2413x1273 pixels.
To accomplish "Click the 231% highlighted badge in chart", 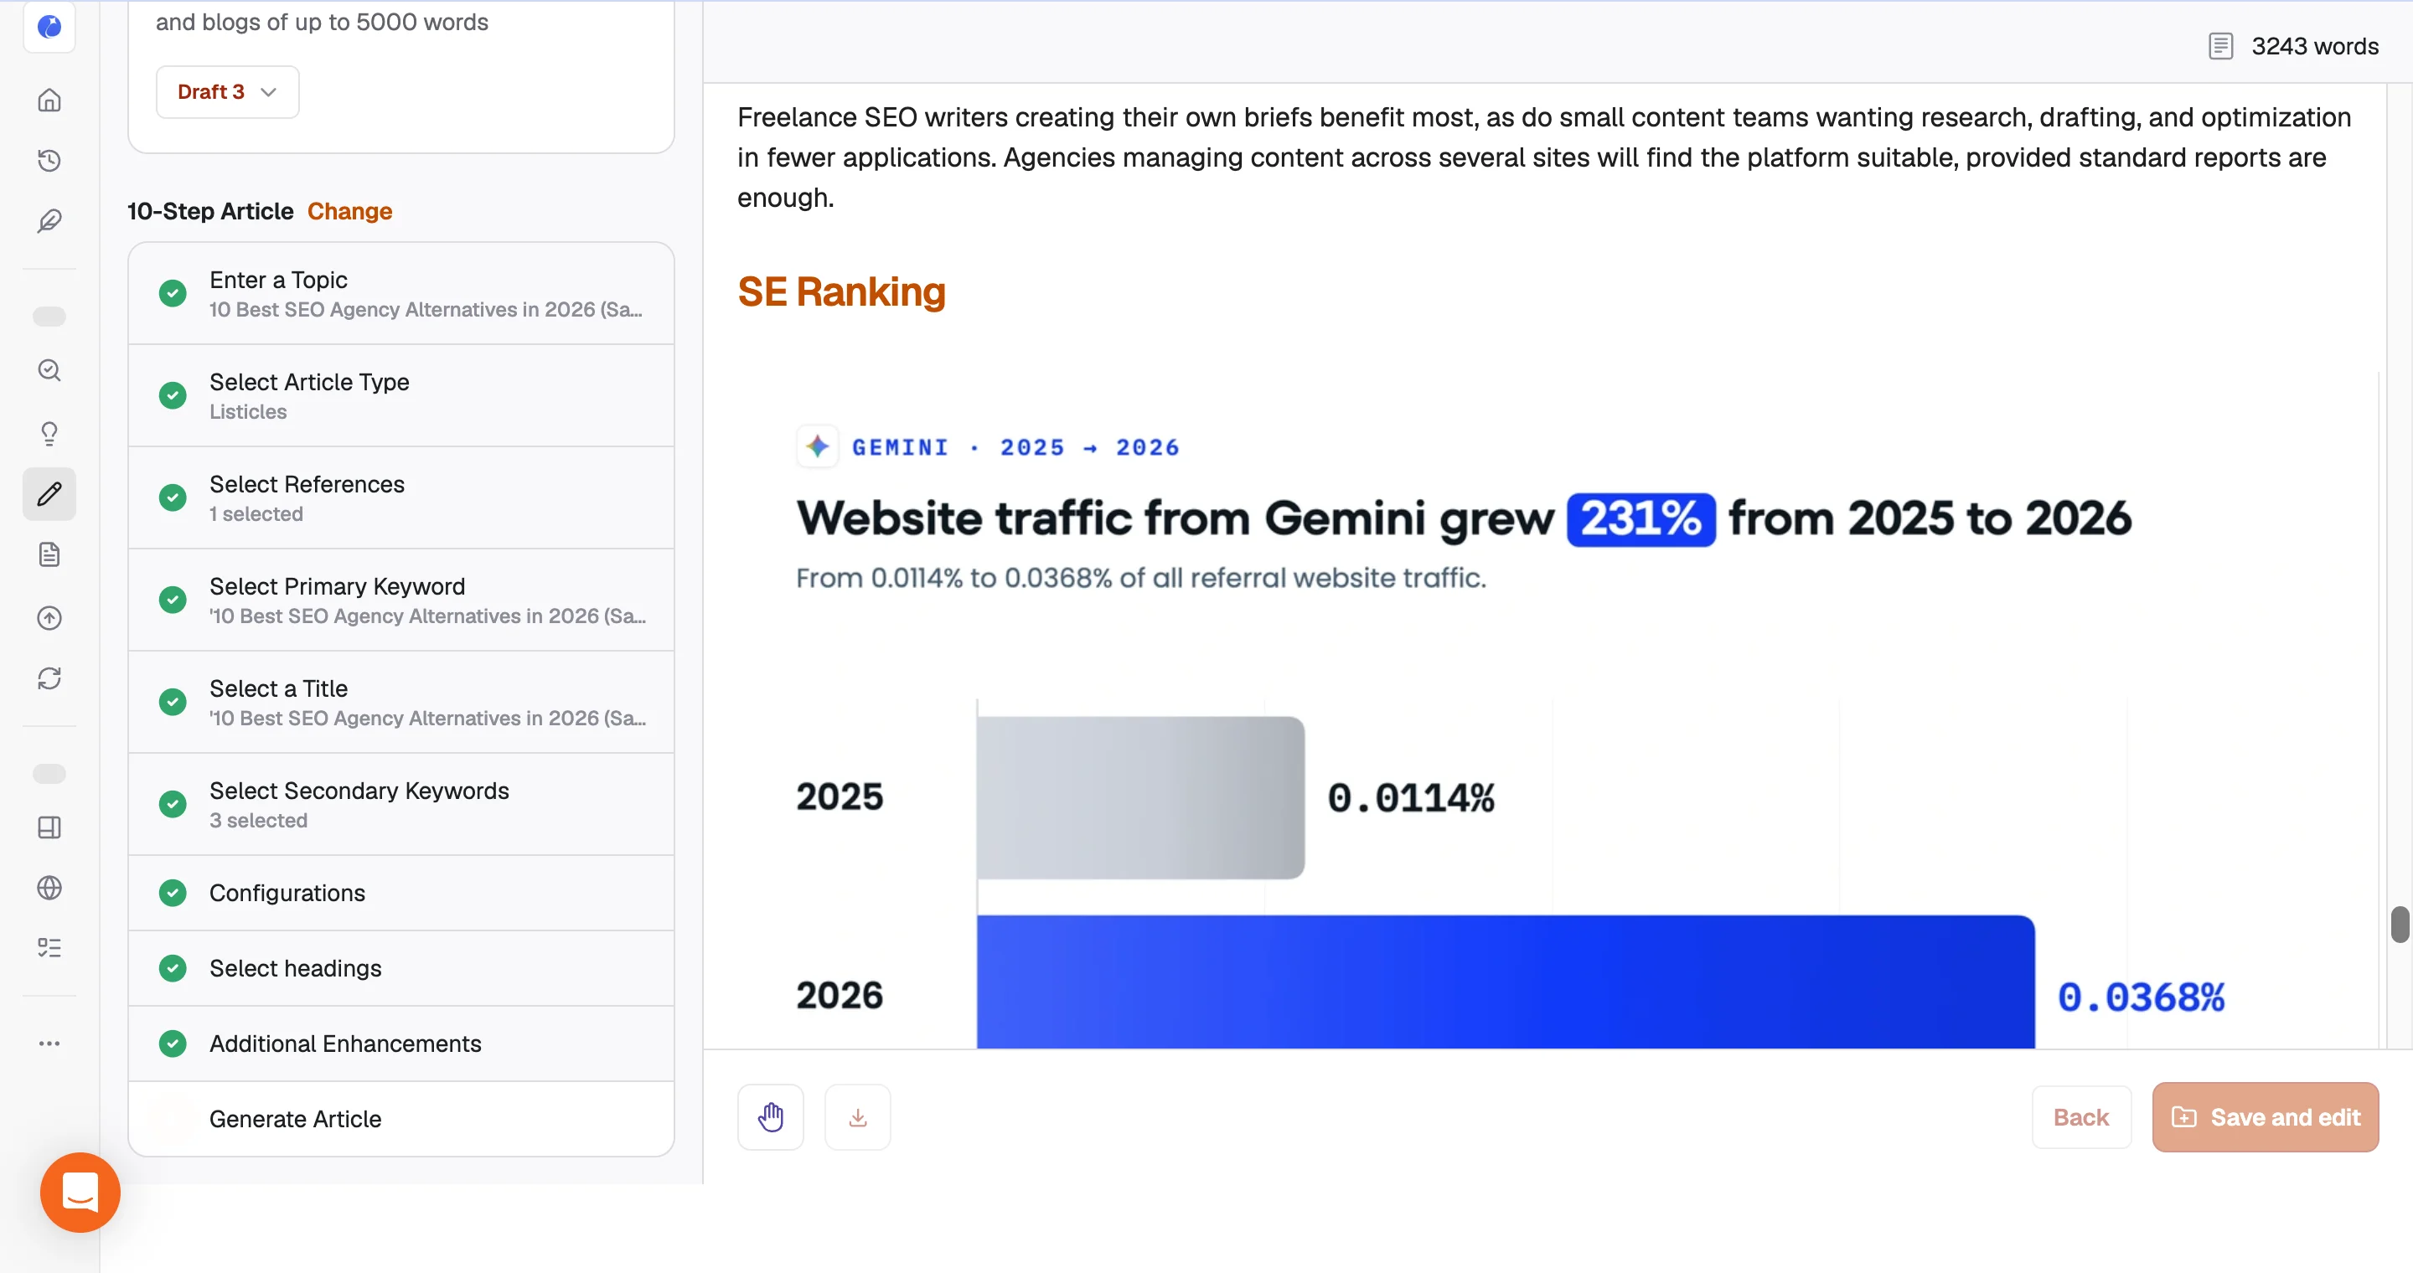I will click(x=1641, y=518).
